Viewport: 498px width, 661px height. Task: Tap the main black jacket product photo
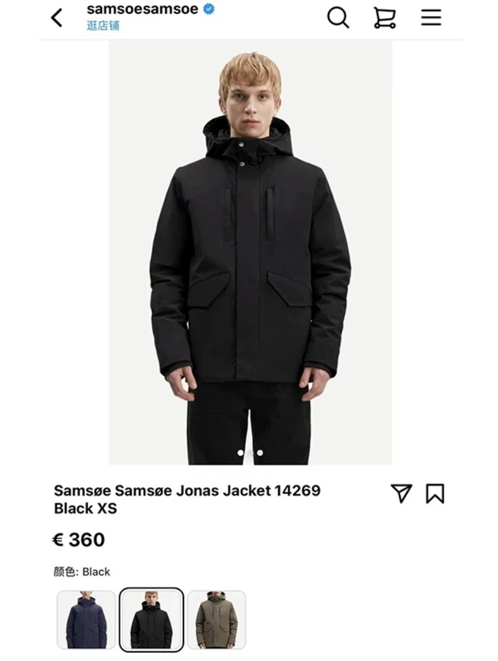click(x=250, y=253)
